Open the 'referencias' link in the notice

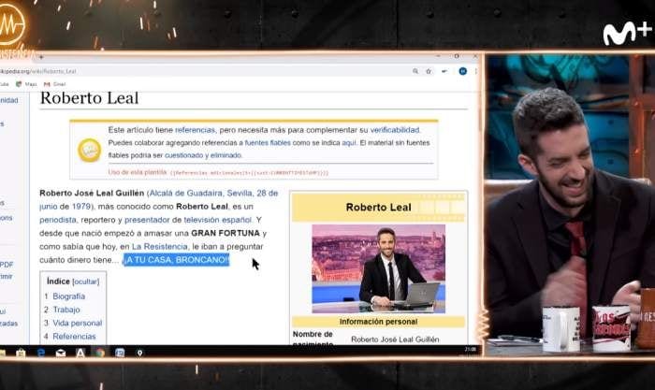[x=195, y=130]
